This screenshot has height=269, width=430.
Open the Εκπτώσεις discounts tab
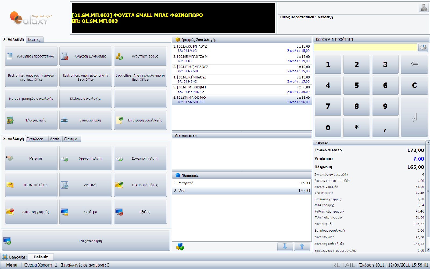(x=35, y=139)
